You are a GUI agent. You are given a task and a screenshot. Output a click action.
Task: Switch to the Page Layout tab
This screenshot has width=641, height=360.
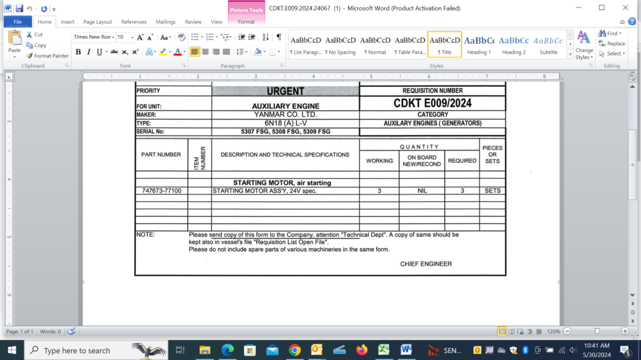point(98,22)
